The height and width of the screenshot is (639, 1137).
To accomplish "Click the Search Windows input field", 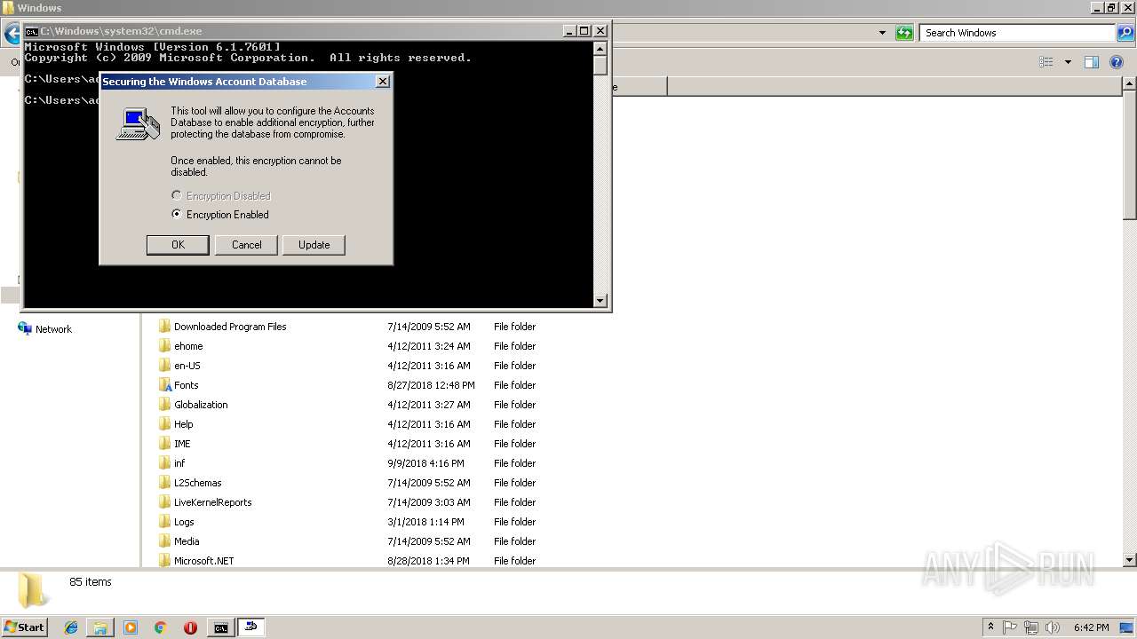I will (x=1017, y=33).
